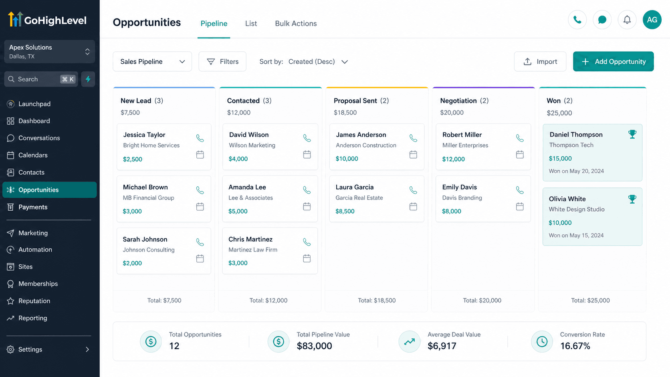Click trophy icon on Olivia White card
The image size is (670, 377).
click(632, 199)
